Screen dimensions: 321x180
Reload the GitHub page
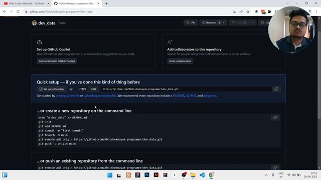pos(18,11)
